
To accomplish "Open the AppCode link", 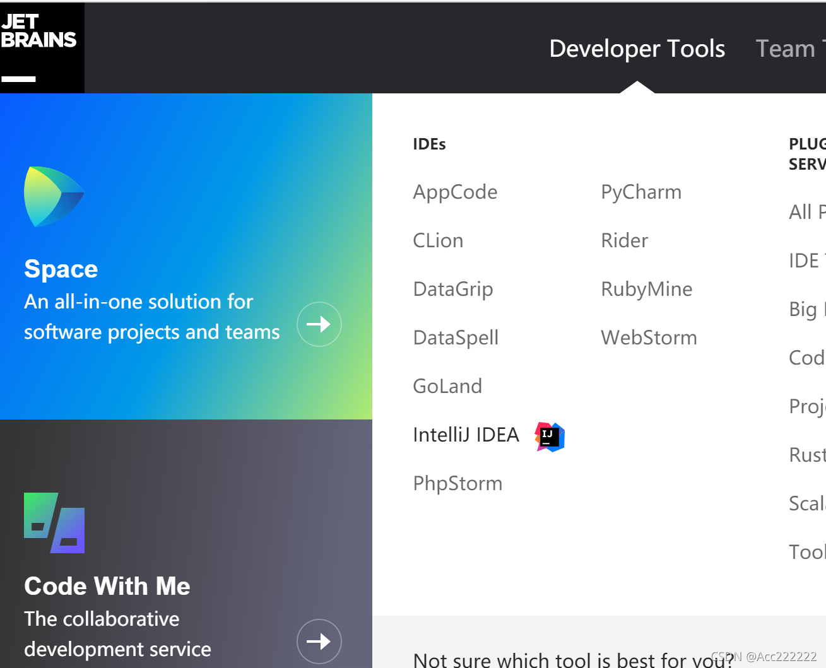I will point(455,192).
